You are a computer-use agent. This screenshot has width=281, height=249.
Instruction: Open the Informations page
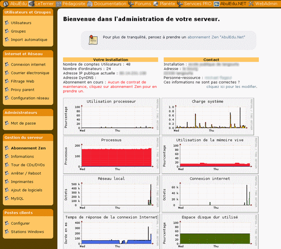(22, 156)
